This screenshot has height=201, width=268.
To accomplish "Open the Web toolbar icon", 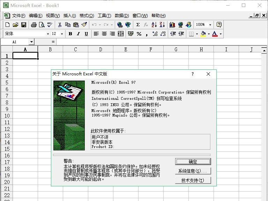I will click(128, 25).
